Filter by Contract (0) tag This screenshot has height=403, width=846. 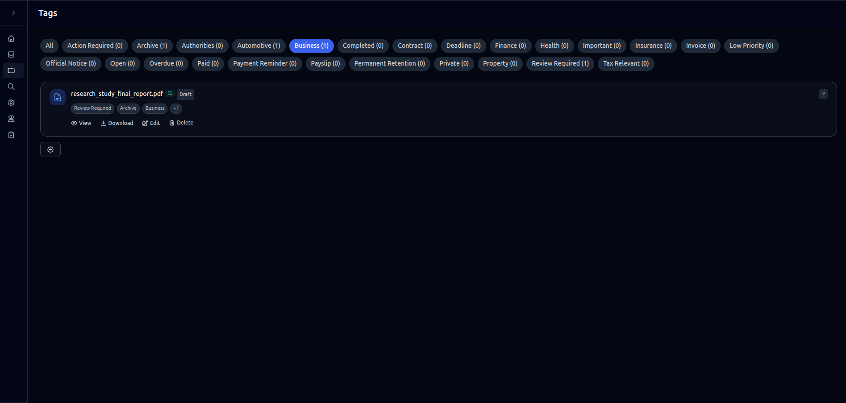(x=415, y=46)
